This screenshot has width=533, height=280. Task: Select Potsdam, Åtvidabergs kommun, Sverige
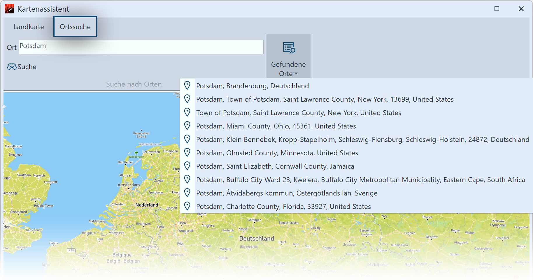tap(287, 193)
